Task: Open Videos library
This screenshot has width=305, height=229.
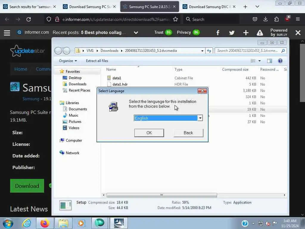Action: coord(74,128)
